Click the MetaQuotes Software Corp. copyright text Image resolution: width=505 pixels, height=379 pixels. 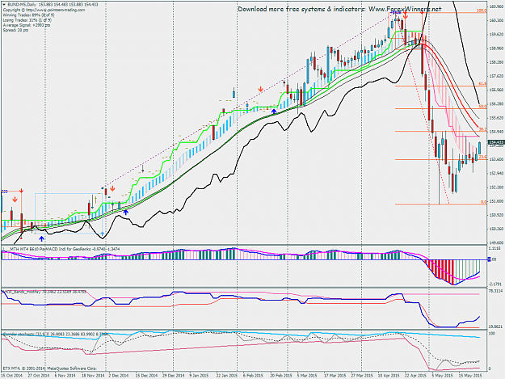coord(50,368)
